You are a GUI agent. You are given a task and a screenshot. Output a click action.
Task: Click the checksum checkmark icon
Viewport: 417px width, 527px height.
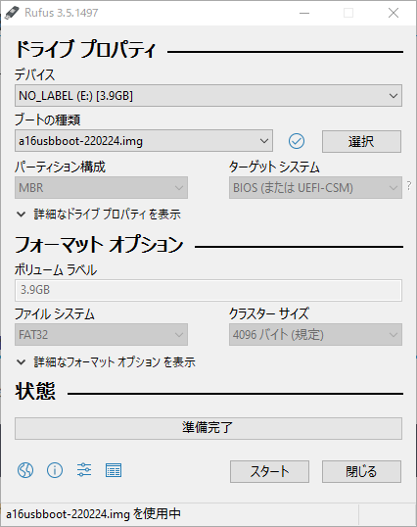[297, 141]
